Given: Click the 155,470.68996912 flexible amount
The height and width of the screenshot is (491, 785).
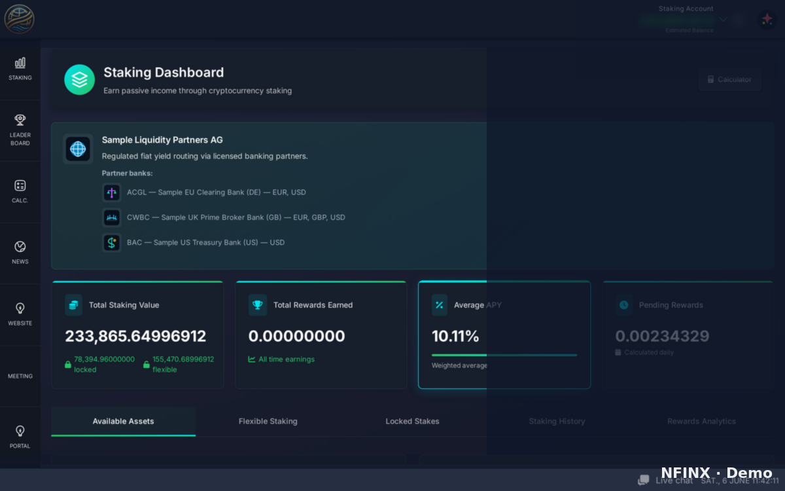Looking at the screenshot, I should point(183,359).
